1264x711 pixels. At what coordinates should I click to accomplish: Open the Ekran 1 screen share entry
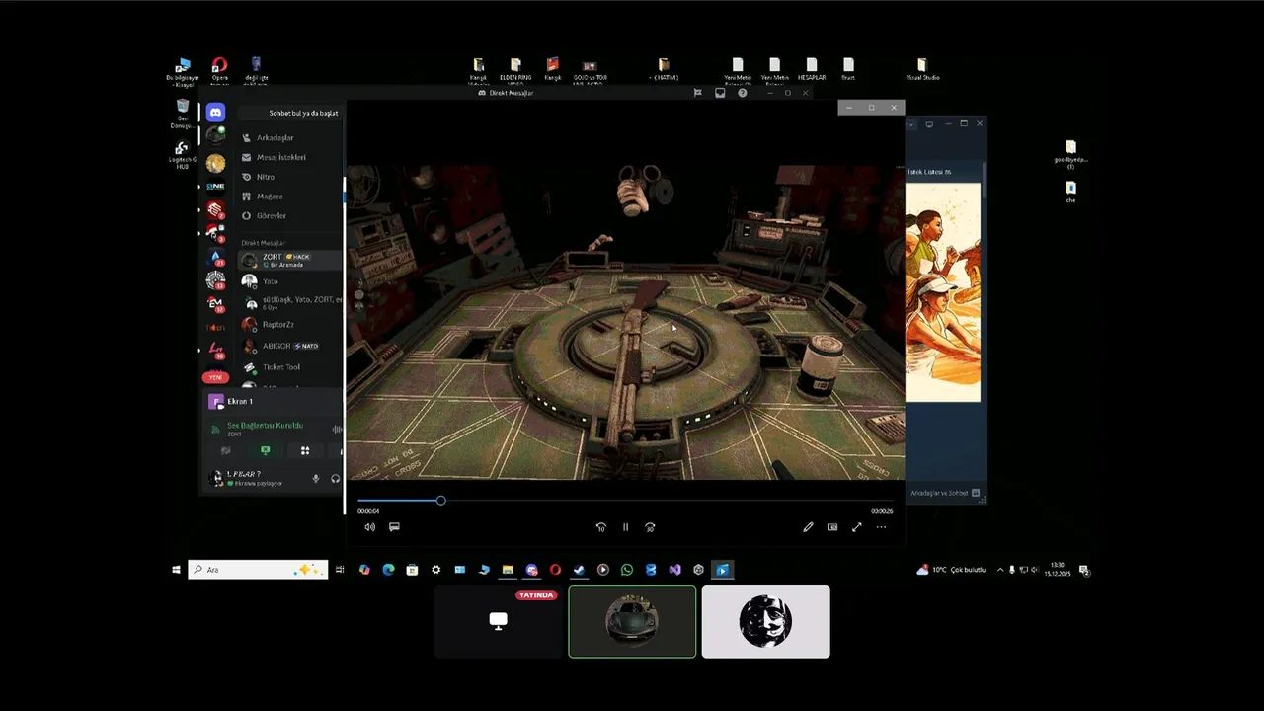[240, 402]
